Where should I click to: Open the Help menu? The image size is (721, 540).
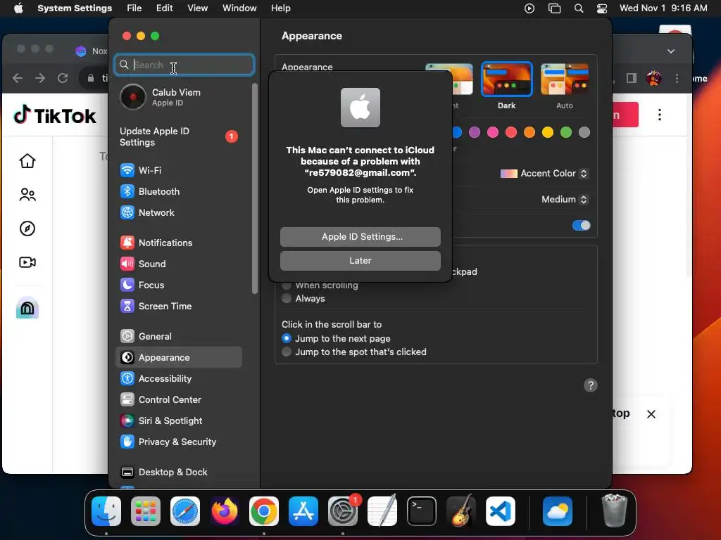(280, 8)
